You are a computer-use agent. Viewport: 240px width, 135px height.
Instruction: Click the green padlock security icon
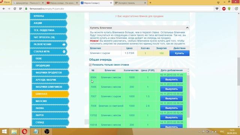[26, 9]
